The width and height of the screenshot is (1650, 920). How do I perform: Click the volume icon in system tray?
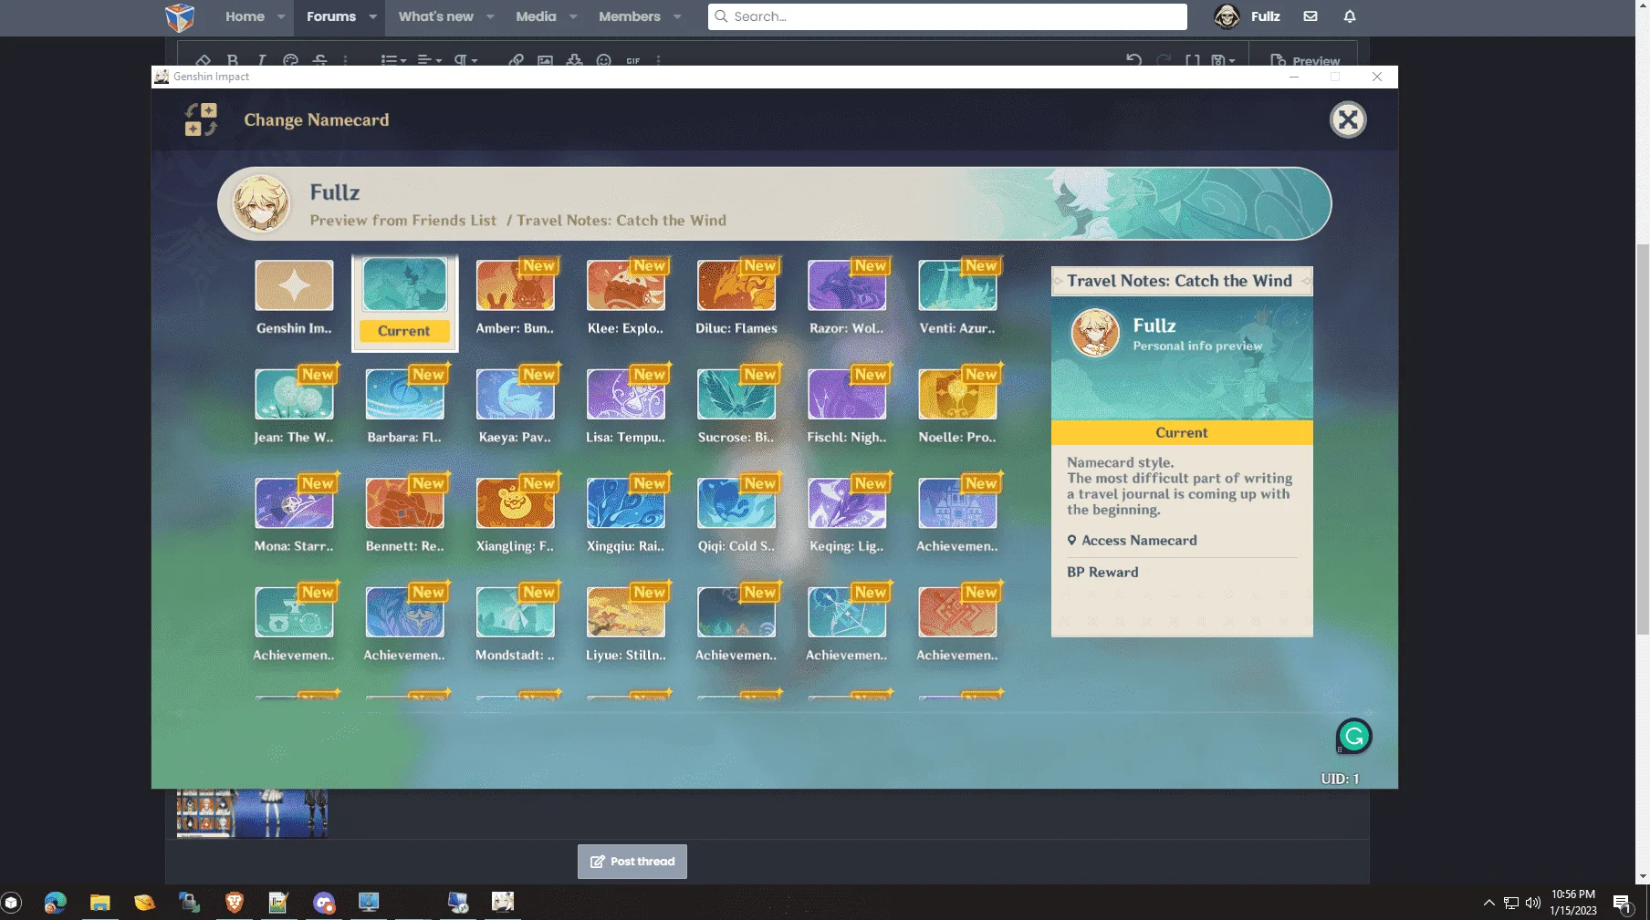(x=1533, y=903)
